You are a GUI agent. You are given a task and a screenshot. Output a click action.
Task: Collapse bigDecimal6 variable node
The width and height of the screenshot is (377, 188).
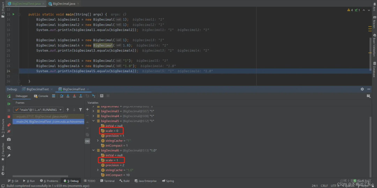94,150
